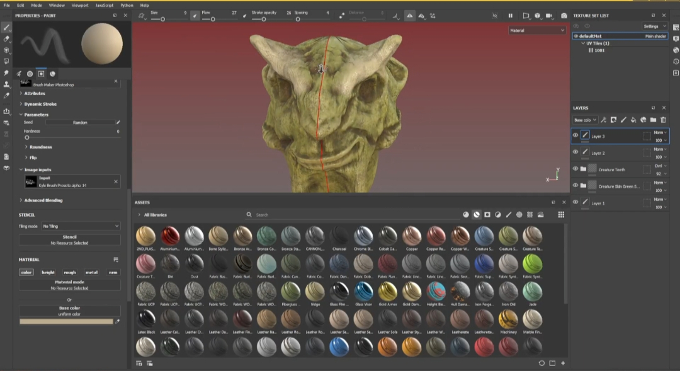Open the Texture Set Settings dropdown
This screenshot has width=680, height=371.
(x=654, y=26)
